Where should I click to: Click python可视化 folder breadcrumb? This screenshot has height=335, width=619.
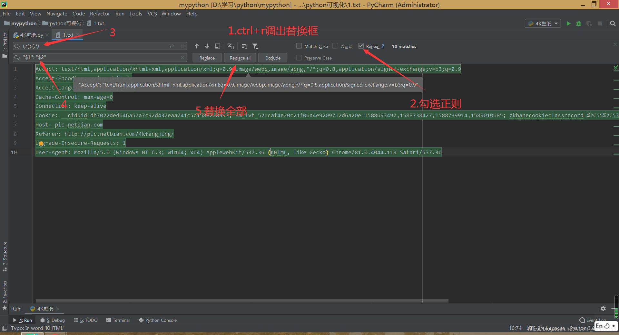[62, 23]
